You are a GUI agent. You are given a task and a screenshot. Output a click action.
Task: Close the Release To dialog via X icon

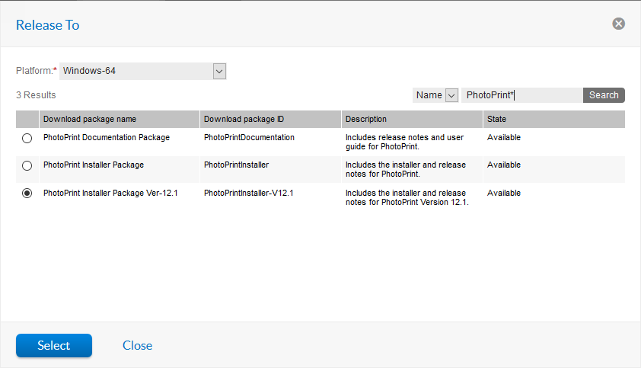[x=618, y=24]
